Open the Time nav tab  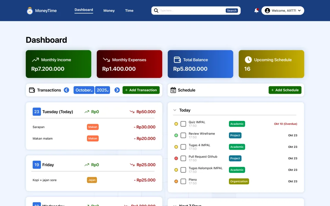pyautogui.click(x=129, y=11)
